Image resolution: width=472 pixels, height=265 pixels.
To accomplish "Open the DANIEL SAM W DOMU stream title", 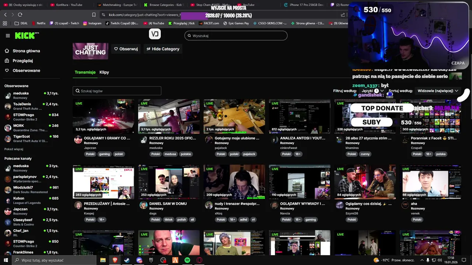I will 168,204.
